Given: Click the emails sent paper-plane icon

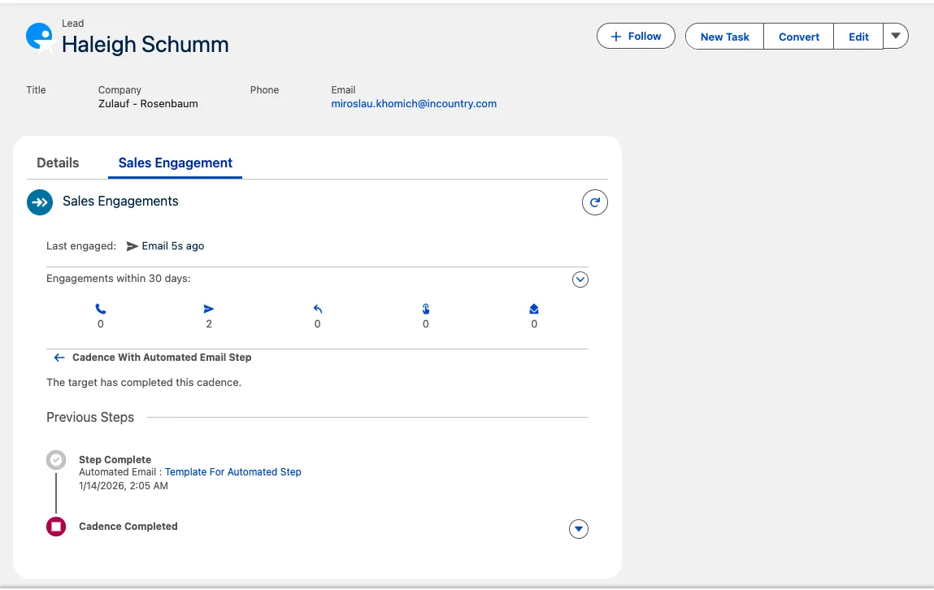Looking at the screenshot, I should [x=209, y=309].
